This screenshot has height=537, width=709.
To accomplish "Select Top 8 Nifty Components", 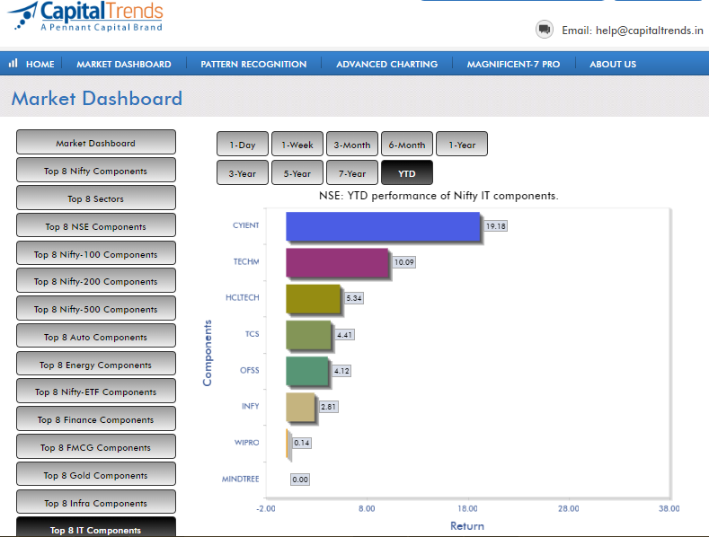I will [x=96, y=171].
